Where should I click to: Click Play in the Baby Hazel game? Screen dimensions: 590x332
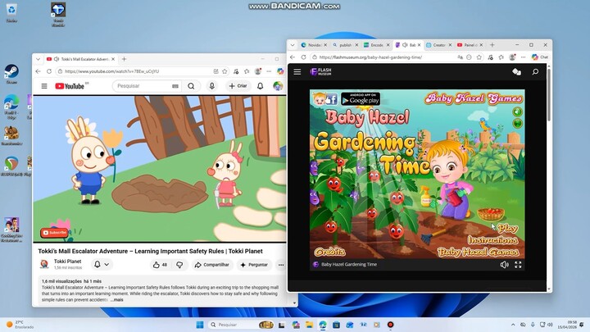(x=508, y=228)
